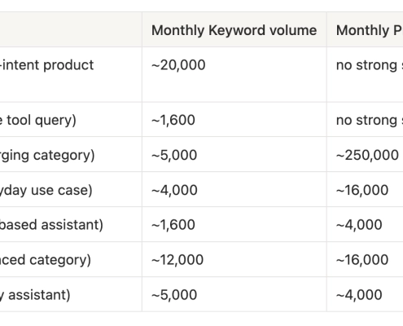Click the ~12,000 keyword volume cell

[234, 259]
